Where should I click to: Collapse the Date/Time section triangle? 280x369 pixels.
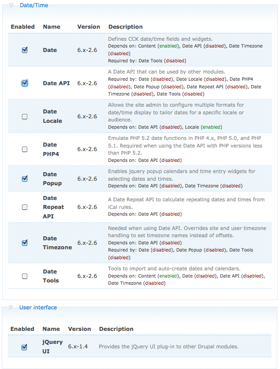[11, 5]
